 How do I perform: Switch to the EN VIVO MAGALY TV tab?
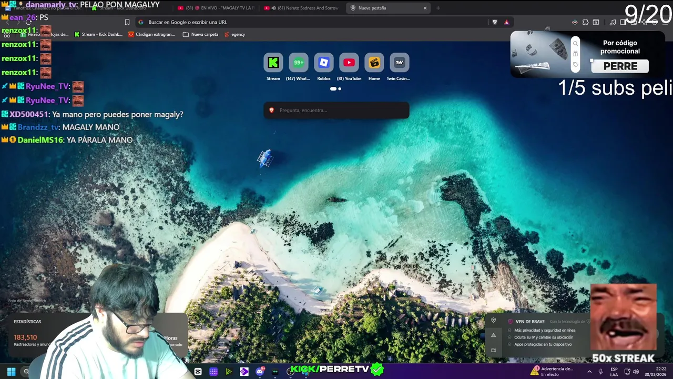pyautogui.click(x=216, y=8)
